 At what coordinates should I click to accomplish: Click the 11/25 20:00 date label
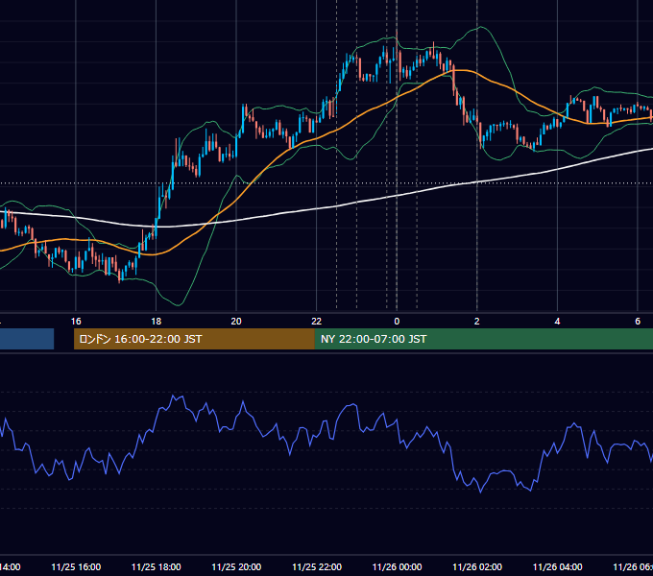236,566
